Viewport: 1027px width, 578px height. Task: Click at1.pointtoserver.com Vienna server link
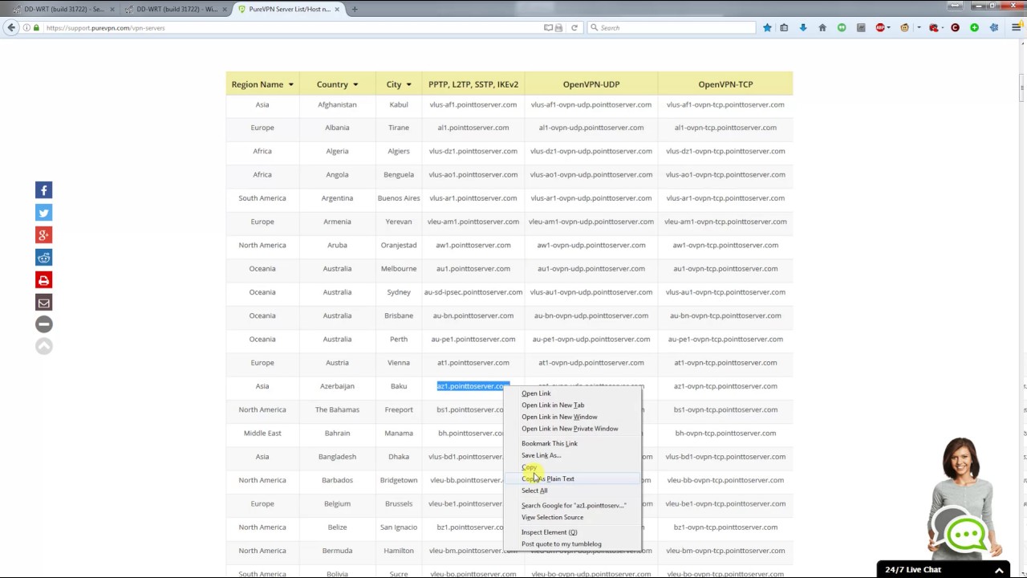coord(473,363)
